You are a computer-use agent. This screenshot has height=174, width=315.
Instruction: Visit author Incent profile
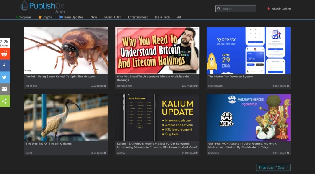click(29, 153)
